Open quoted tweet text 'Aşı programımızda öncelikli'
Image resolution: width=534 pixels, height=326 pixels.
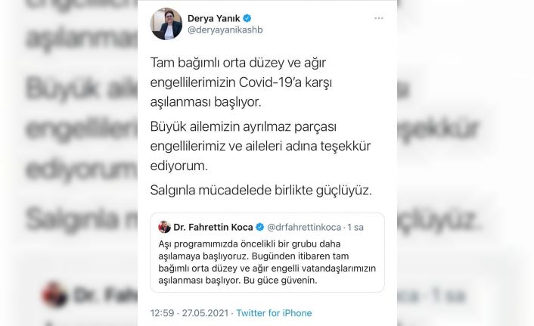click(267, 262)
